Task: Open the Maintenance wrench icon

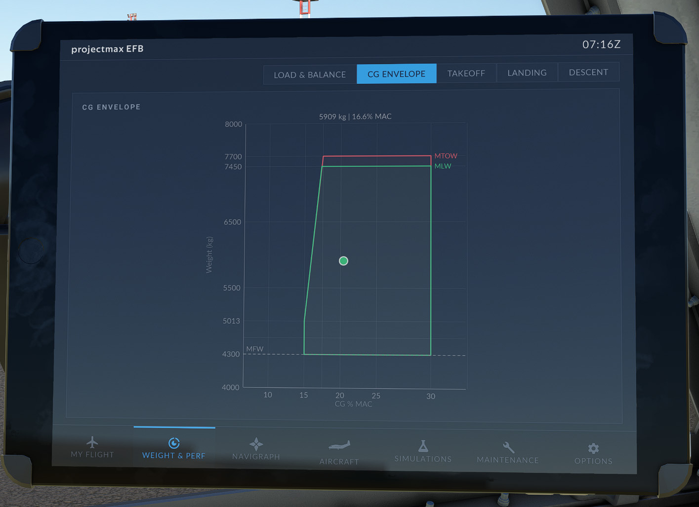Action: tap(508, 447)
